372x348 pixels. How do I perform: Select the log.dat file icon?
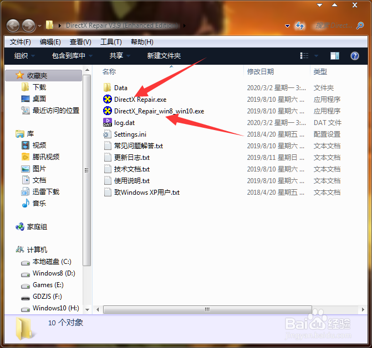(x=107, y=122)
